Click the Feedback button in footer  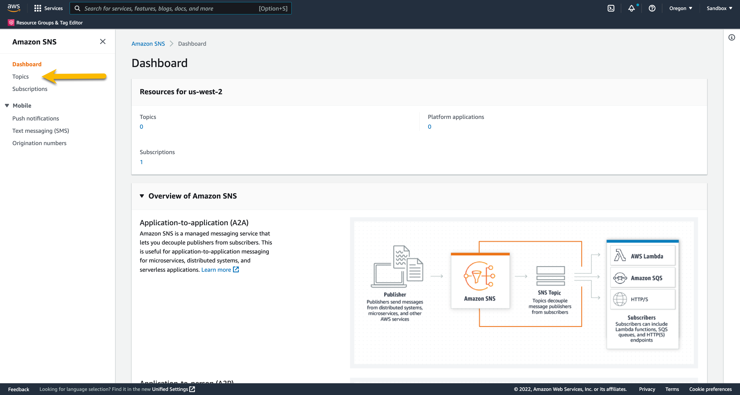pos(18,389)
